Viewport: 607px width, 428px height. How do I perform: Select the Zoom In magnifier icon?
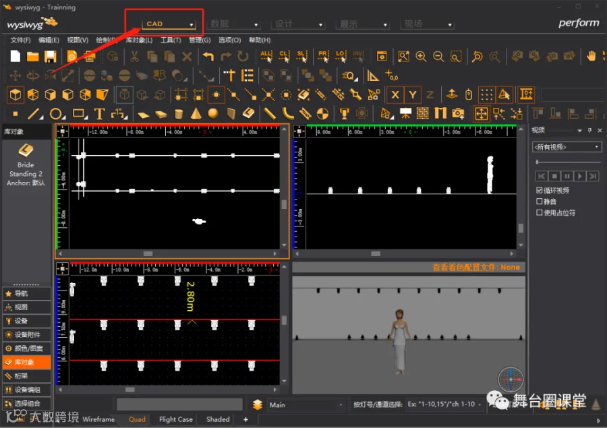pos(421,57)
